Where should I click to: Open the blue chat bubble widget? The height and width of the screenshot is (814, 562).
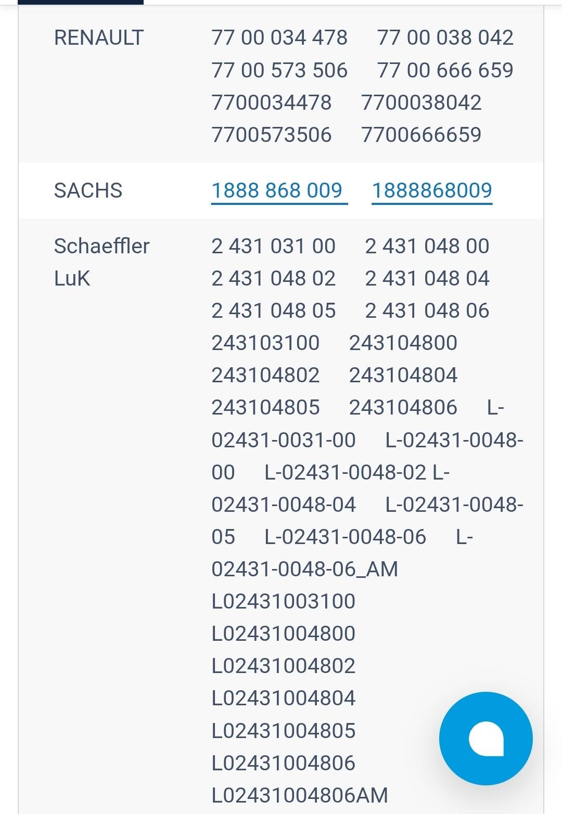pyautogui.click(x=486, y=738)
